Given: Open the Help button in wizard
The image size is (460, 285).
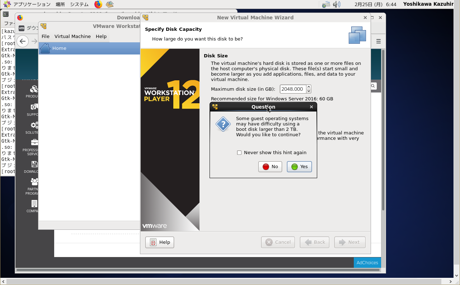Looking at the screenshot, I should pyautogui.click(x=160, y=242).
